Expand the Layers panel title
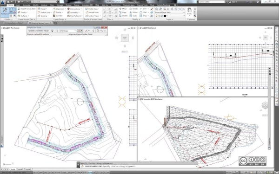The image size is (279, 174). coord(170,19)
